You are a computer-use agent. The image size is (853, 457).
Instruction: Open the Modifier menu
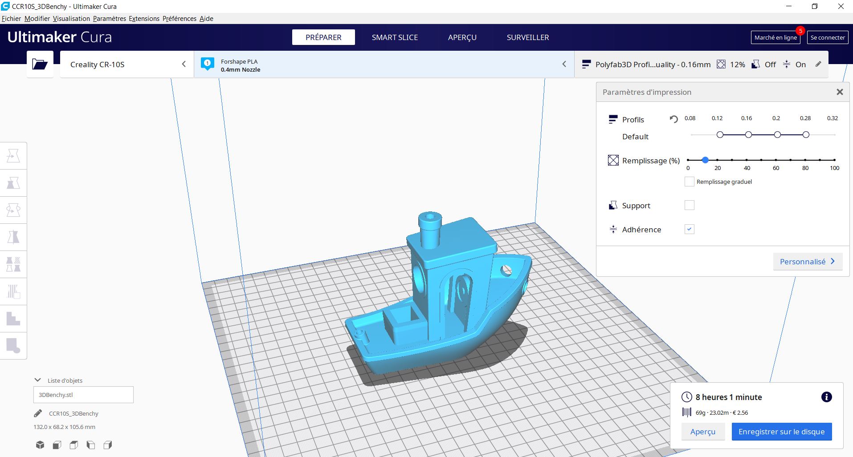(37, 18)
